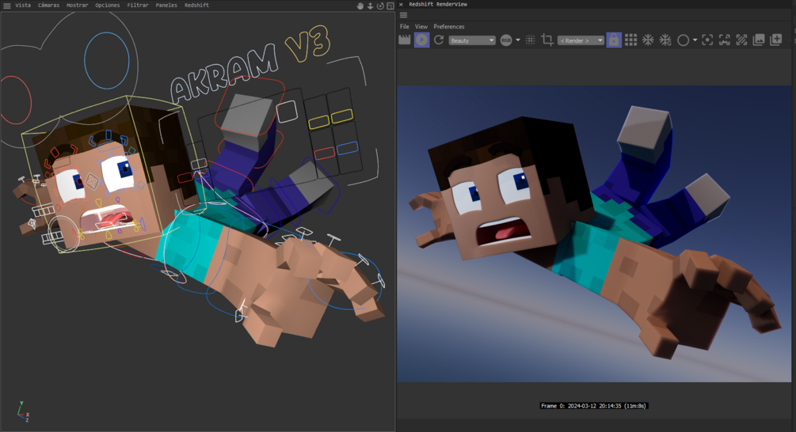Click the viewport axis gizmo
This screenshot has height=432, width=796.
pos(23,412)
